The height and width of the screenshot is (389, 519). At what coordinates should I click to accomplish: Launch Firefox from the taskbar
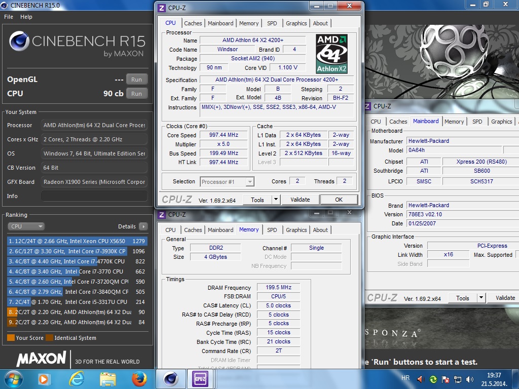pos(139,379)
